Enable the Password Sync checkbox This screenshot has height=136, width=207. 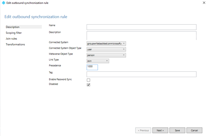[x=89, y=80]
